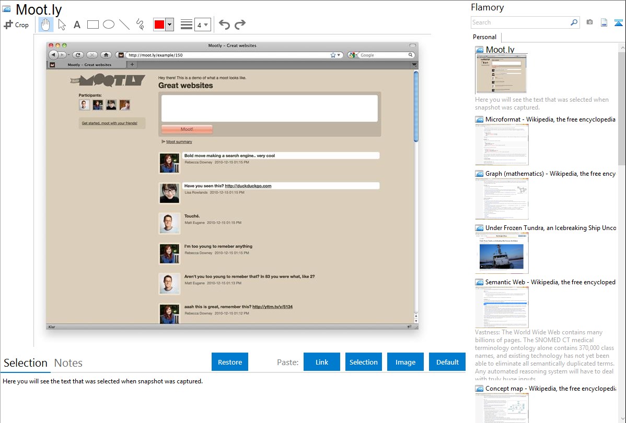Click the search magnifier icon
The height and width of the screenshot is (423, 626).
coord(574,22)
